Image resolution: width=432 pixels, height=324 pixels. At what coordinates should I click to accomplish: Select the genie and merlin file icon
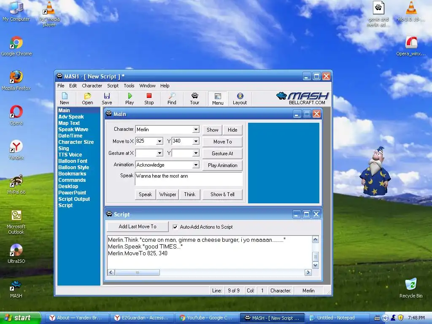(x=378, y=14)
